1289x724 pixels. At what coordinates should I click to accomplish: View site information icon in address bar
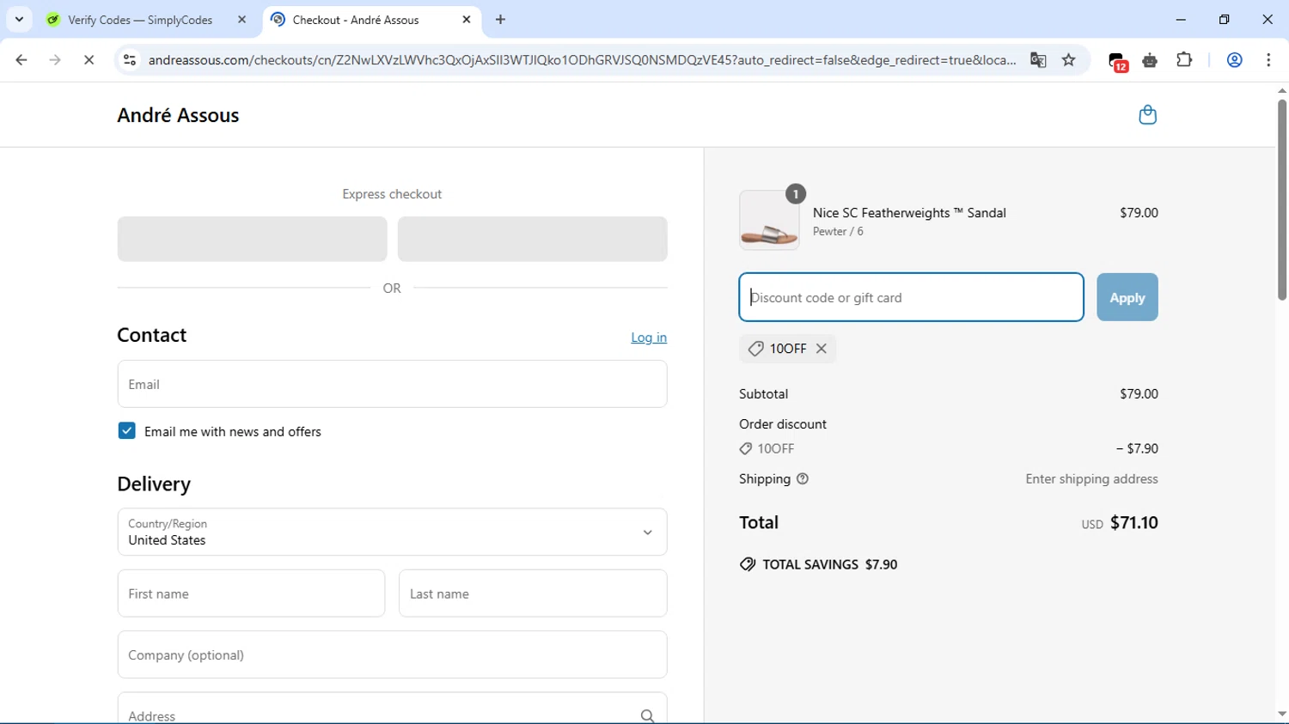(130, 60)
